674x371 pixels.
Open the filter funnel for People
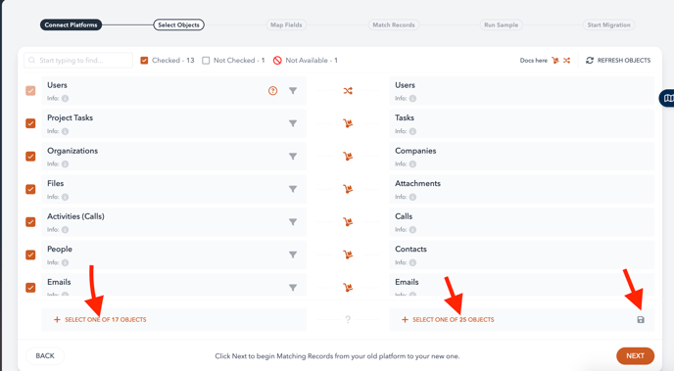(x=293, y=255)
